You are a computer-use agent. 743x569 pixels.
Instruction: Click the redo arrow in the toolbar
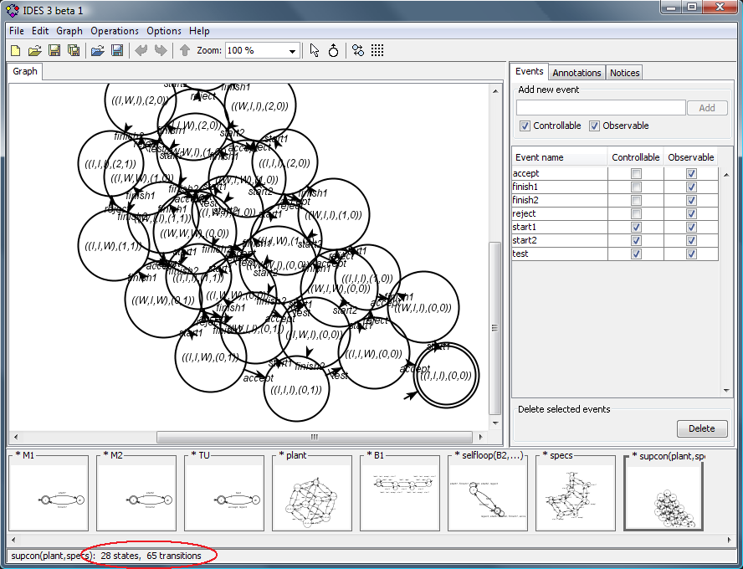[x=161, y=50]
